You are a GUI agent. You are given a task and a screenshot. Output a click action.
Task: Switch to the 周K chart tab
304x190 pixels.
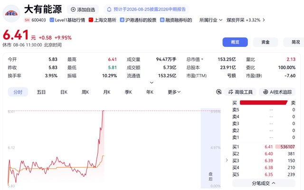pos(85,92)
